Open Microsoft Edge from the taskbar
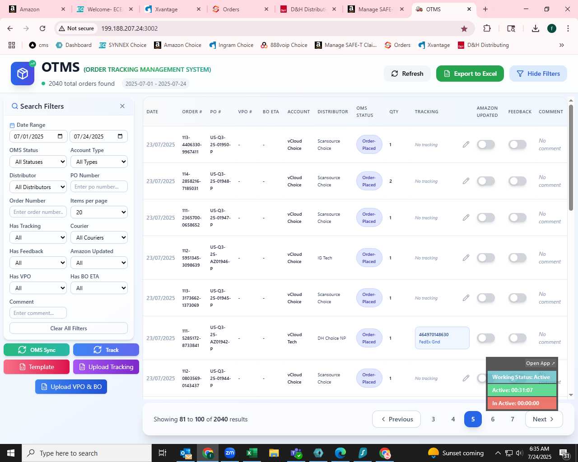This screenshot has width=578, height=462. pos(340,453)
